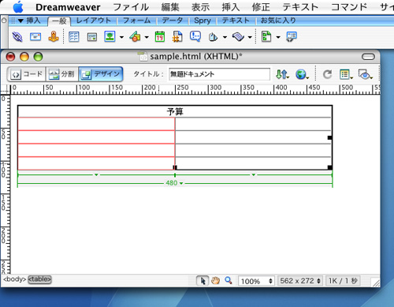
Task: Select the <table> tag selector
Action: click(x=39, y=279)
